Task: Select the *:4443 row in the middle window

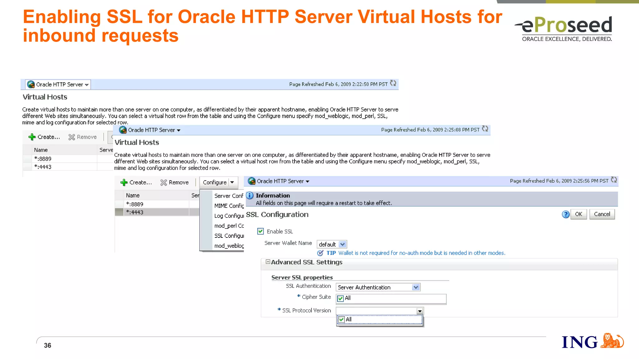Action: tap(157, 212)
